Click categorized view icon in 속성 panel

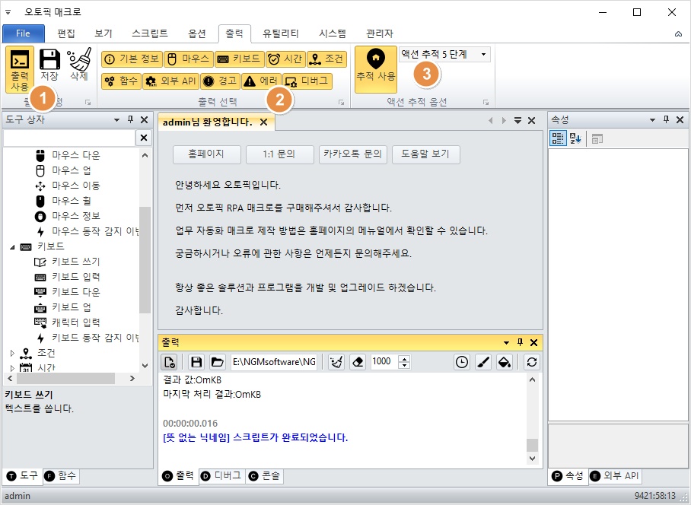(558, 138)
